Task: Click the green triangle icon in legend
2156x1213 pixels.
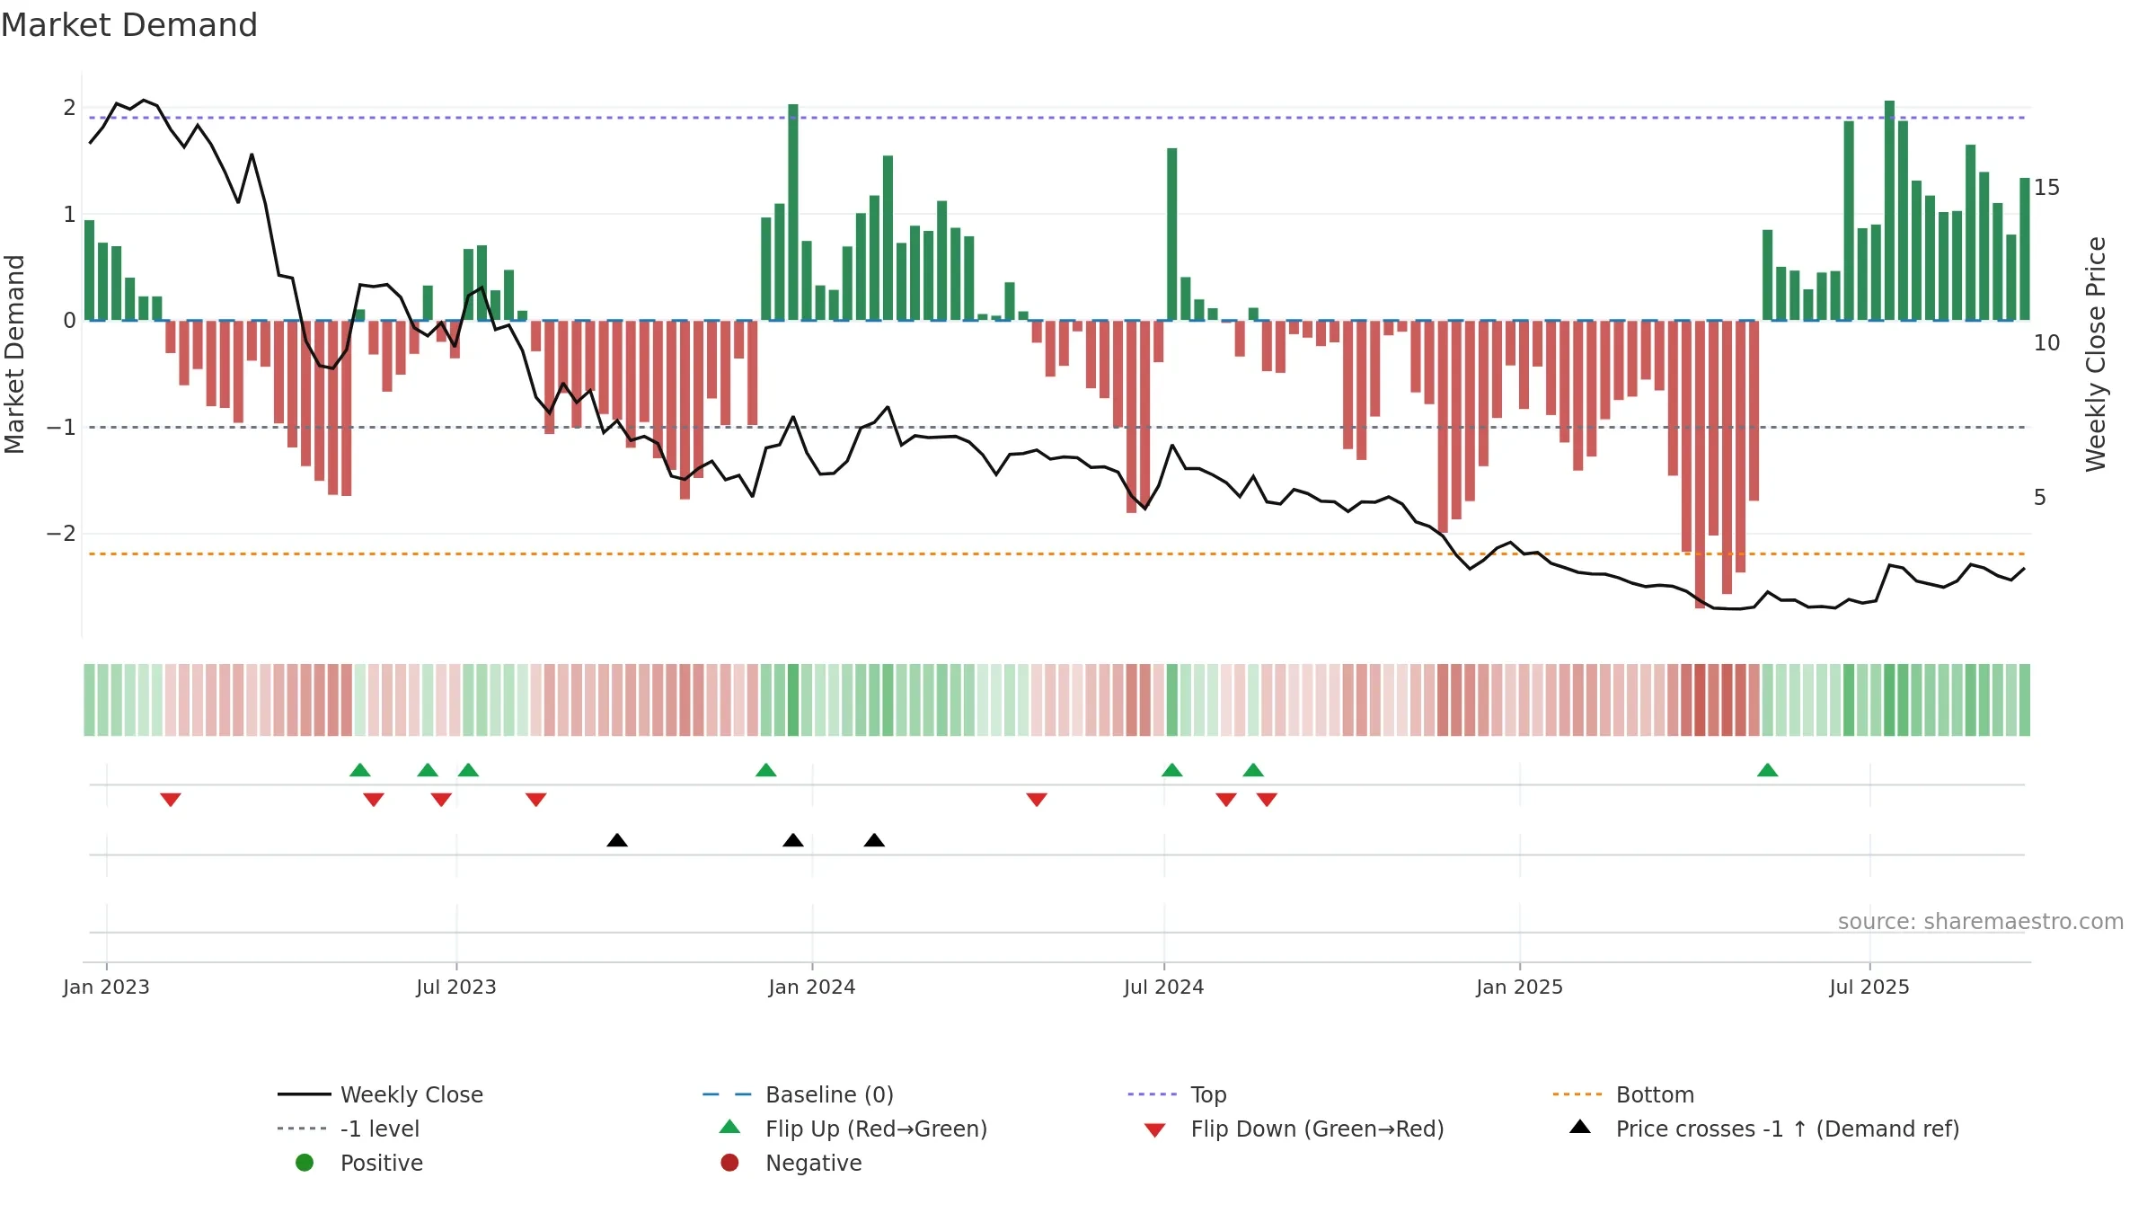Action: 729,1127
